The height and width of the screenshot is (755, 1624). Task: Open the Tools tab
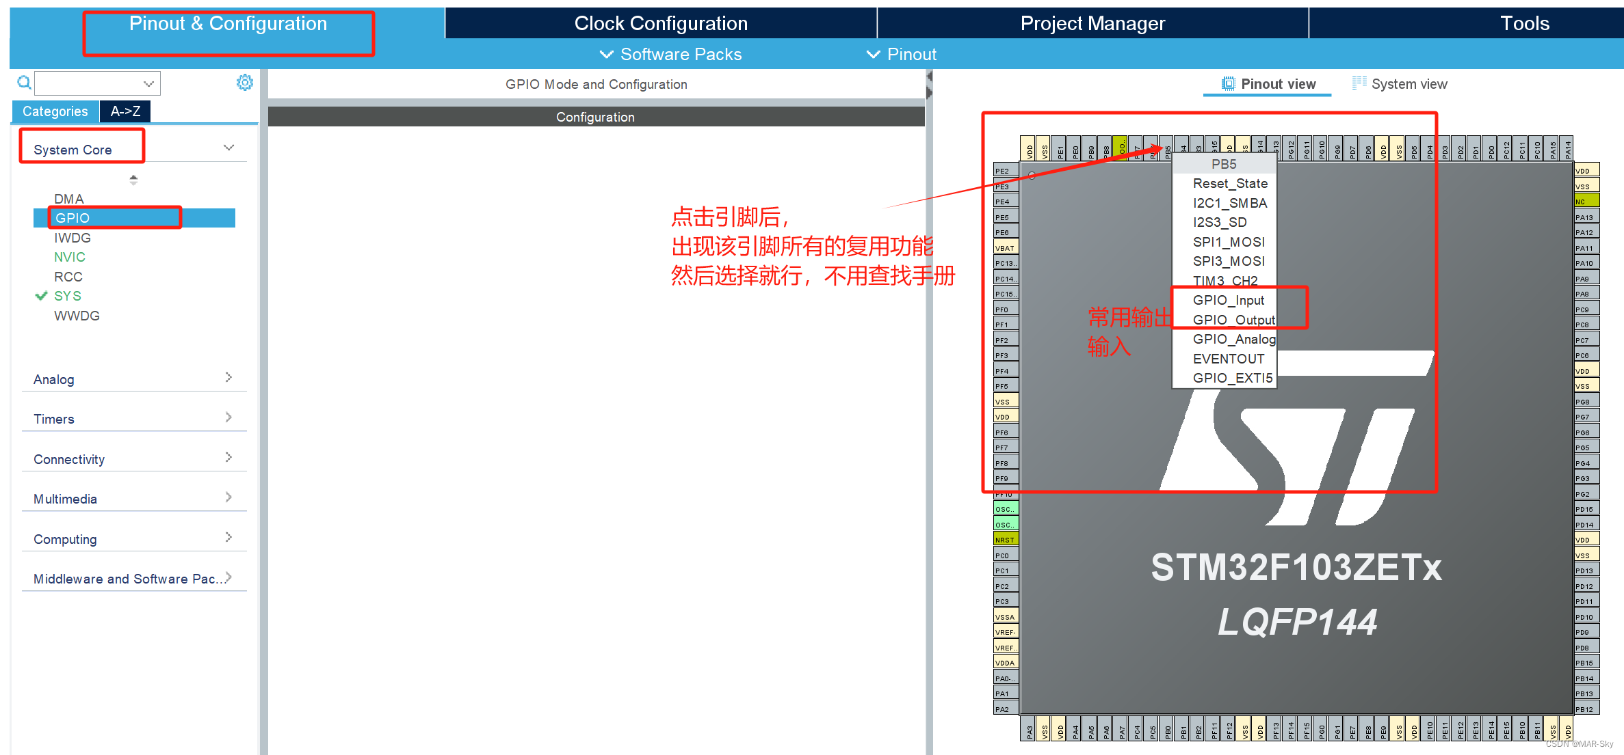tap(1524, 23)
